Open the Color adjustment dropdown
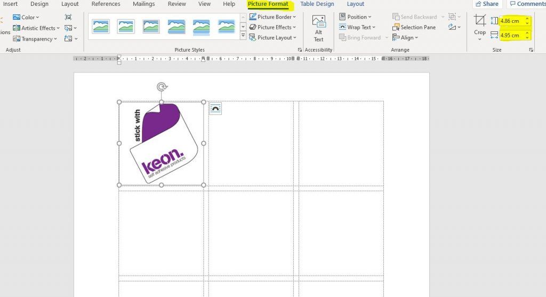The image size is (546, 297). pyautogui.click(x=26, y=17)
